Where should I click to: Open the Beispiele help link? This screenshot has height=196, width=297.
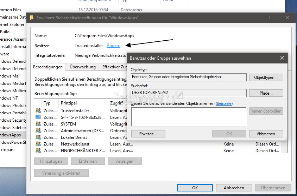pos(224,103)
